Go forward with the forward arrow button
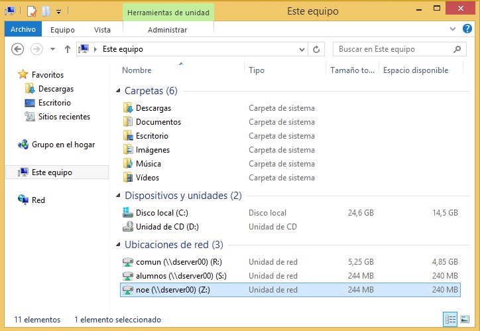 [36, 49]
